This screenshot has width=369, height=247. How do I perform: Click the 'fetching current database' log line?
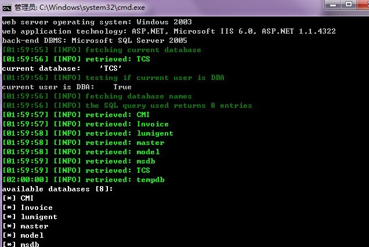tap(102, 50)
